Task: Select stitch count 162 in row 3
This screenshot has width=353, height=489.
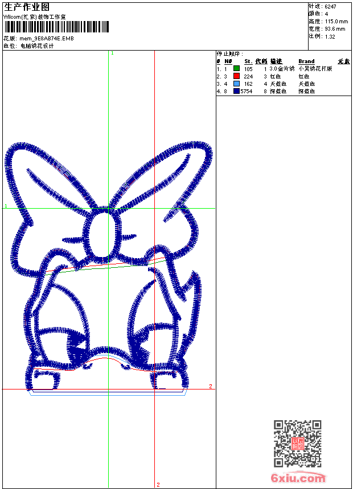Action: point(248,84)
